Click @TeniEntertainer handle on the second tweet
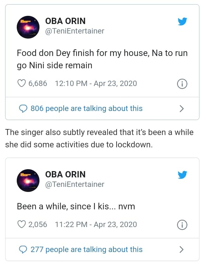 pos(75,184)
